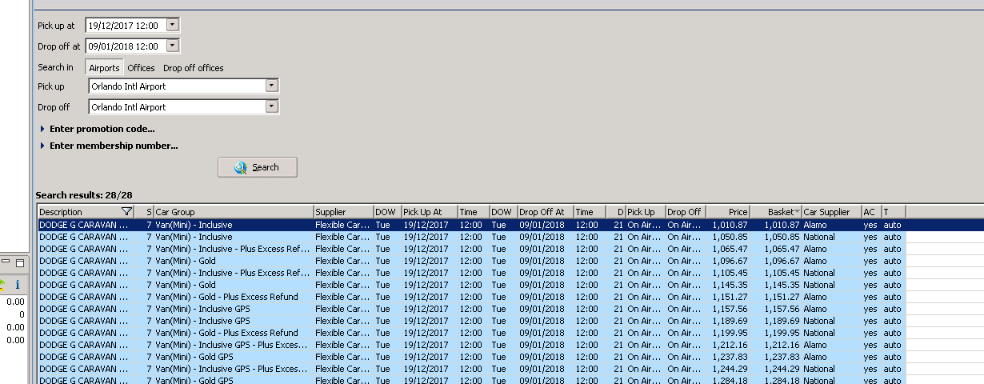Click DOW header before Drop Off At
The height and width of the screenshot is (384, 984).
pyautogui.click(x=503, y=212)
